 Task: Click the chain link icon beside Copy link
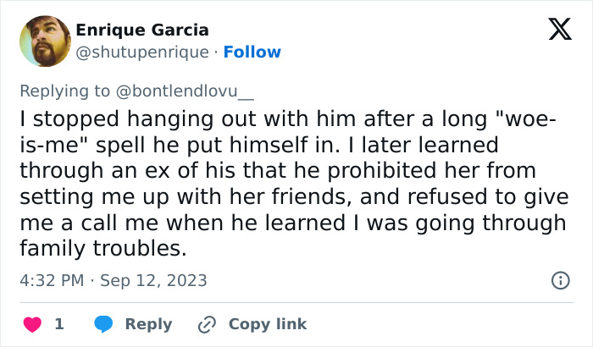pos(207,324)
